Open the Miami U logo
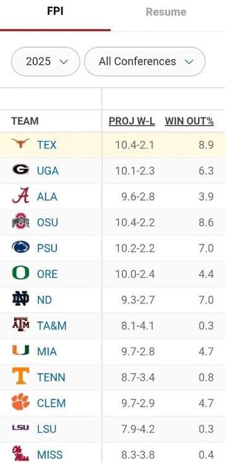Image resolution: width=225 pixels, height=463 pixels. [20, 350]
